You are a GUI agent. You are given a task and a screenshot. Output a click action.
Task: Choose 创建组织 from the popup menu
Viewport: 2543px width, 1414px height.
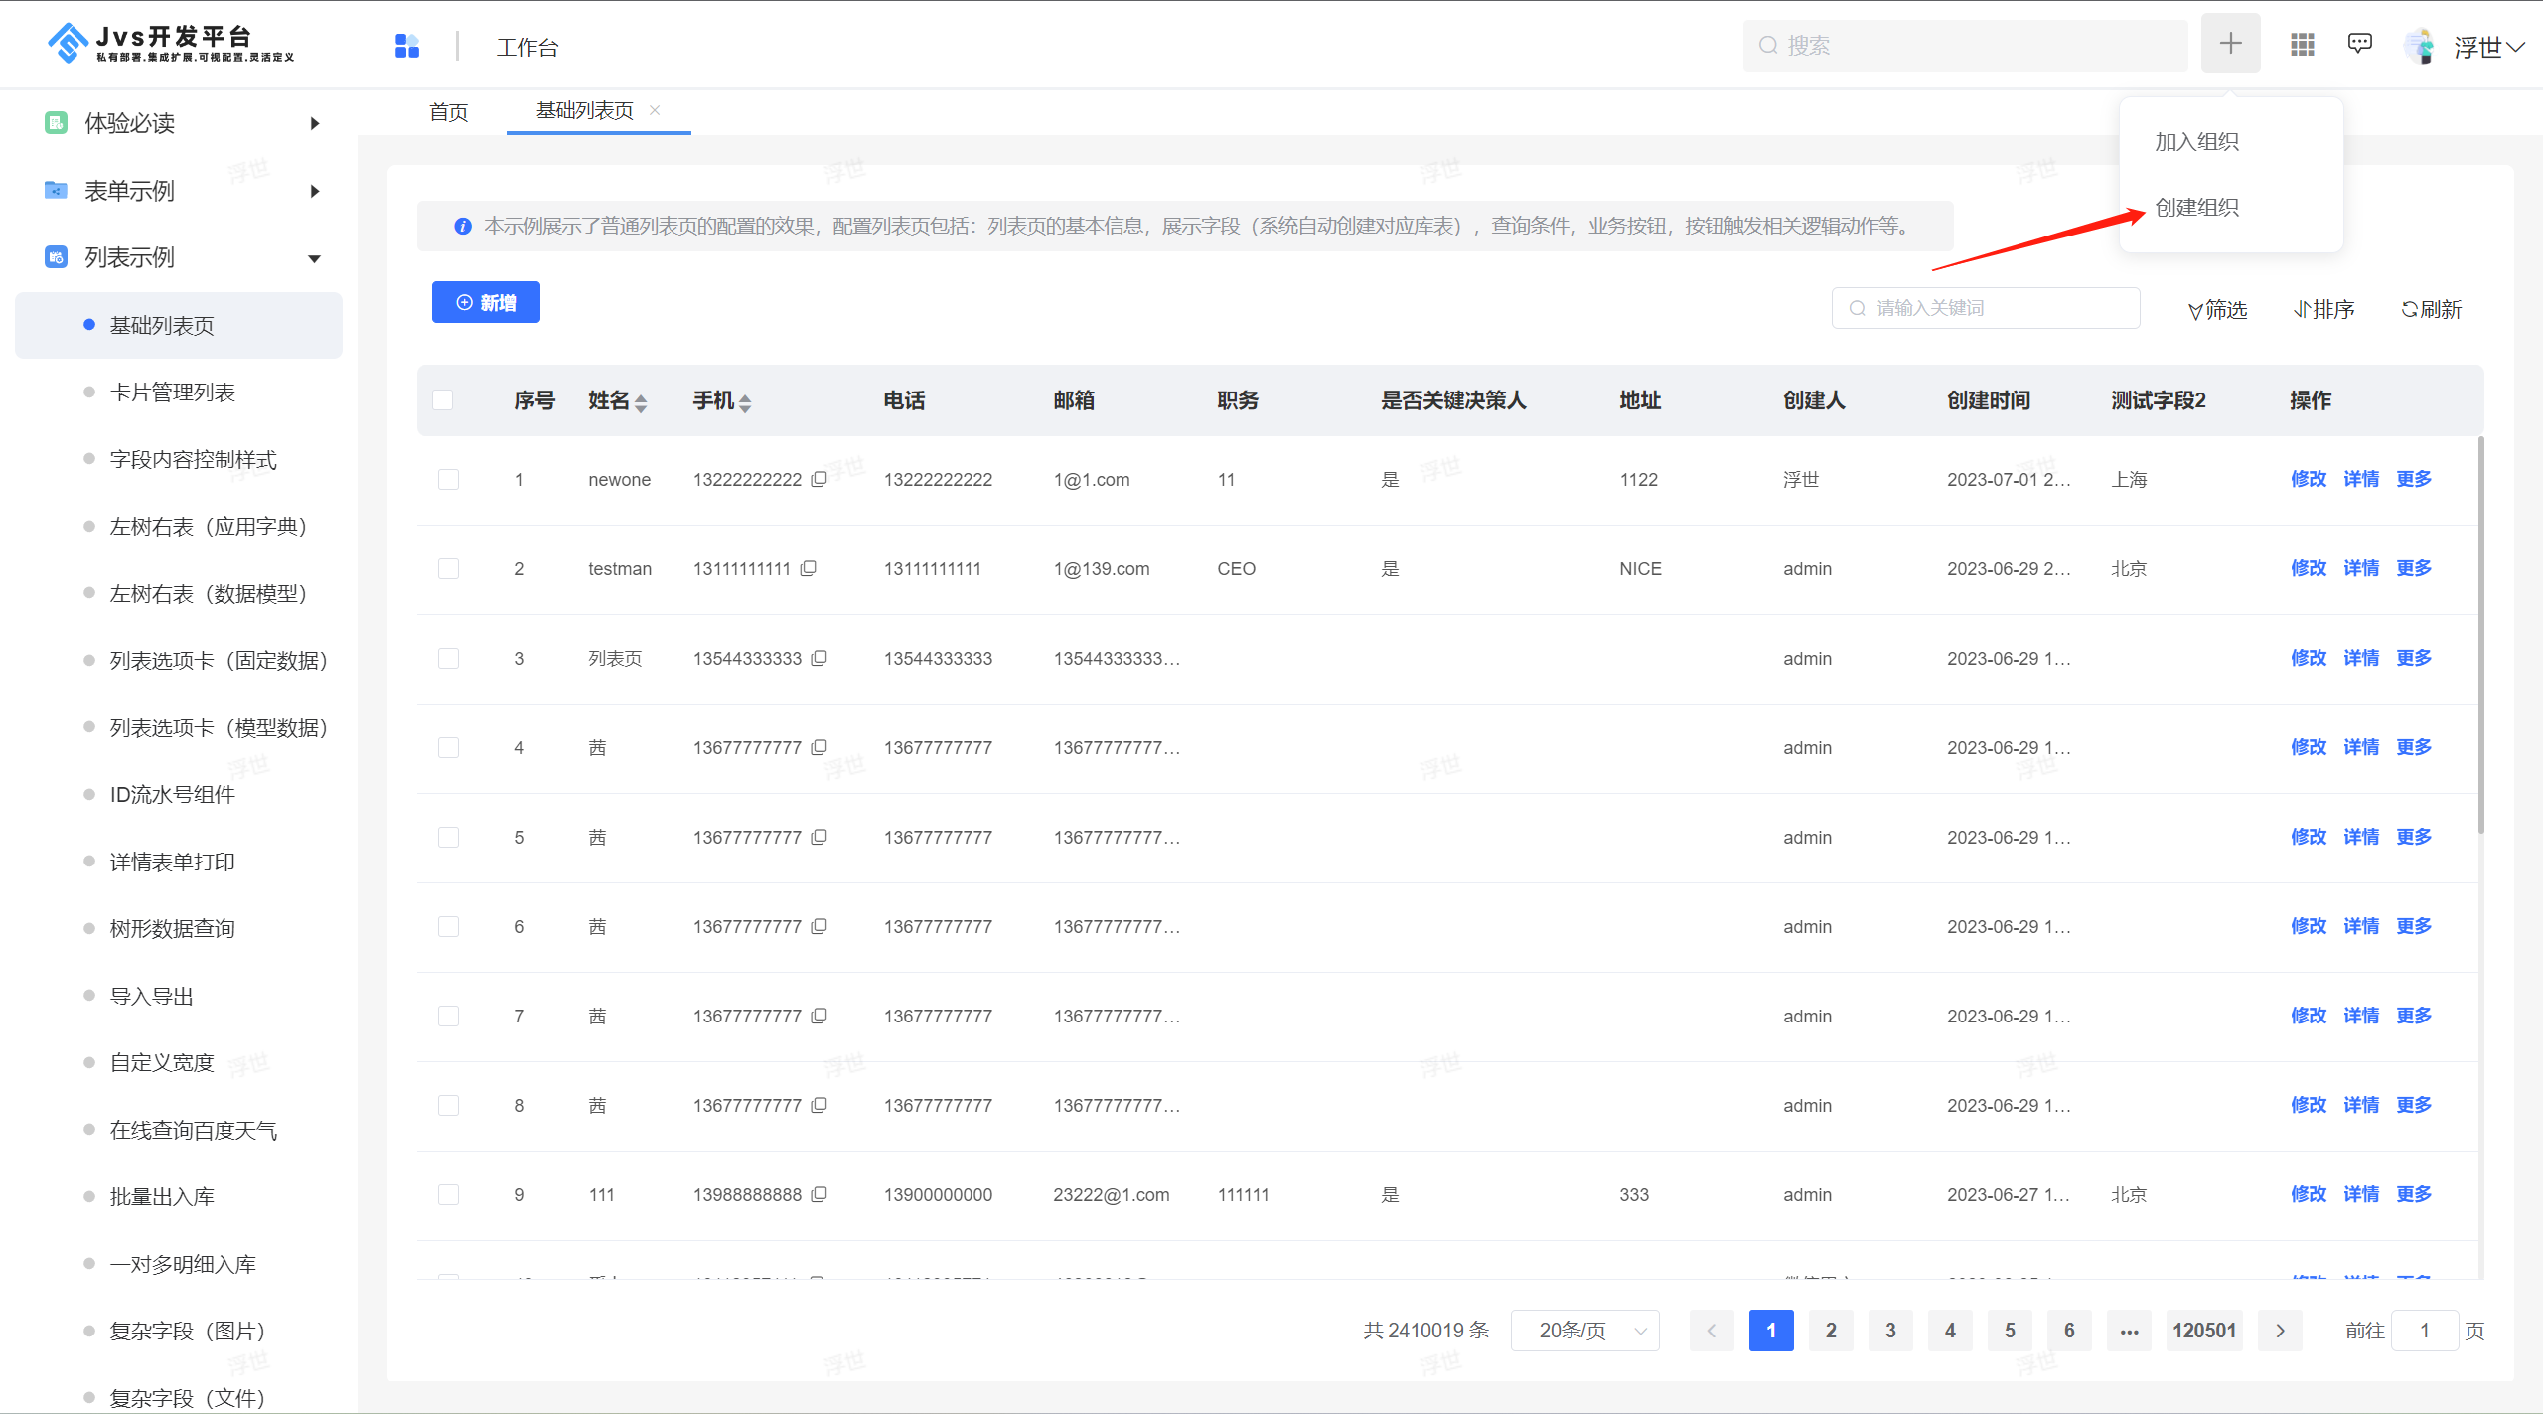coord(2196,207)
